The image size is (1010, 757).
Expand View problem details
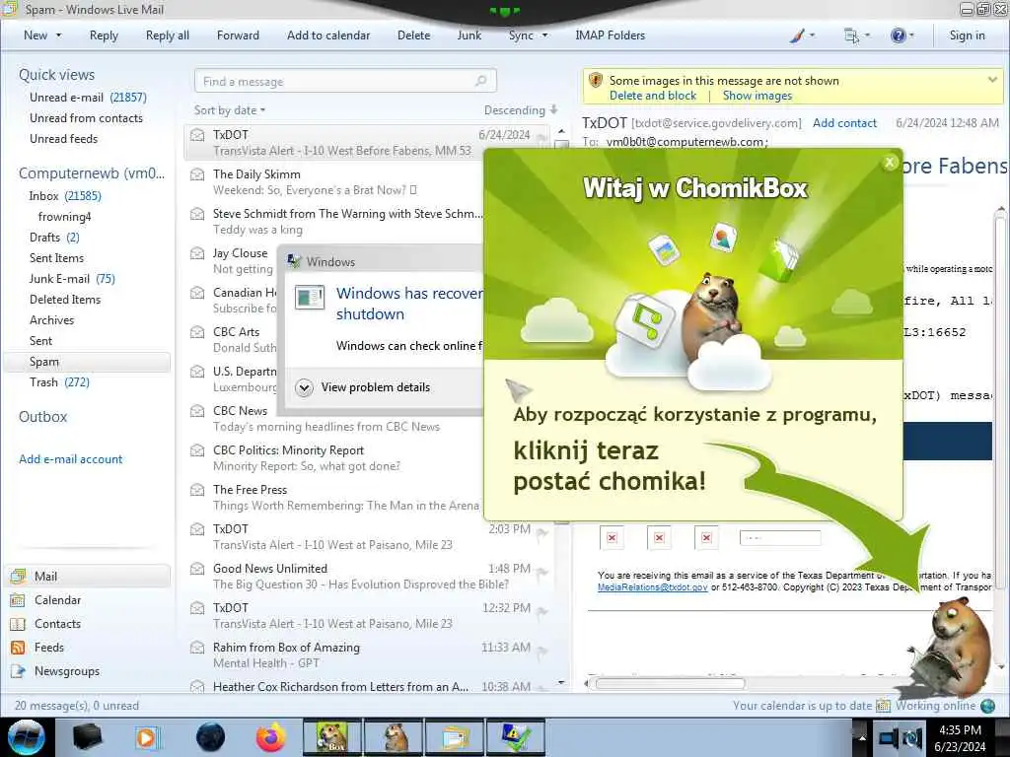click(363, 386)
